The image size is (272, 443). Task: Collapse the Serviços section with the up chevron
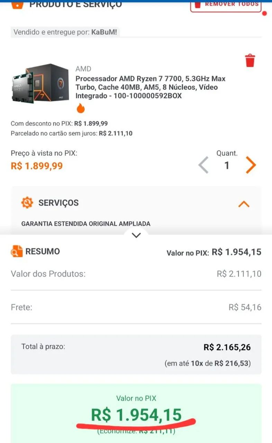click(244, 204)
